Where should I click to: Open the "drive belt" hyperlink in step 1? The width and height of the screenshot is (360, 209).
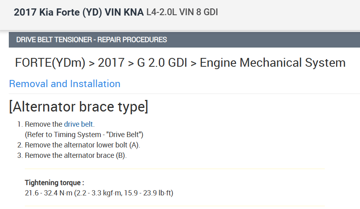click(79, 124)
